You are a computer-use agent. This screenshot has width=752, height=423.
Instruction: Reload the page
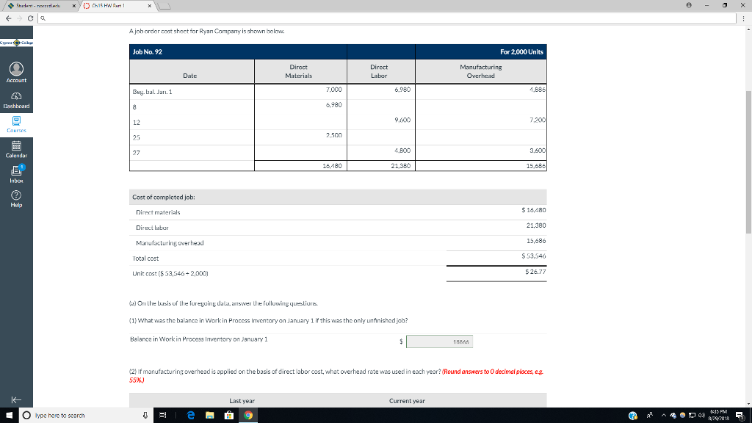[30, 18]
